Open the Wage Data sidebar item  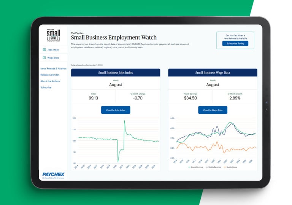[x=53, y=58]
